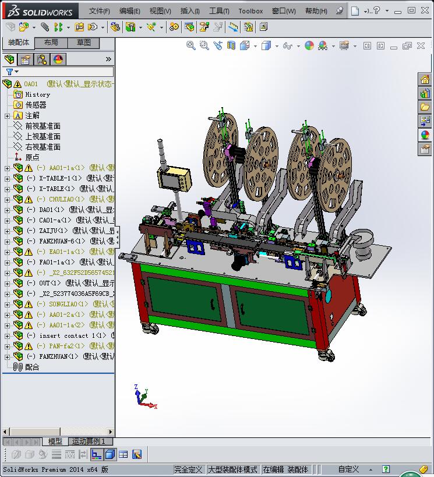The image size is (434, 477).
Task: Open the 编辑(E) menu
Action: click(x=130, y=11)
